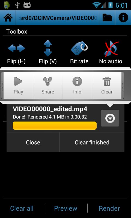Show Info for rendered file
The height and width of the screenshot is (218, 131).
(77, 85)
